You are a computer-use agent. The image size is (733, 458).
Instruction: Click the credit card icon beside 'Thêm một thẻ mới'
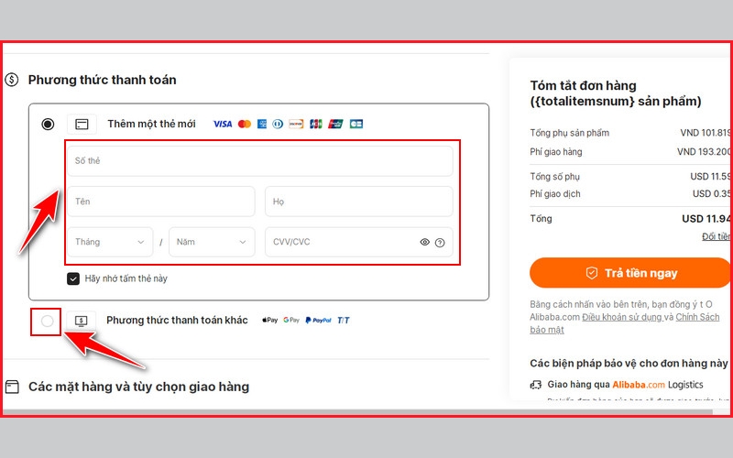pos(82,125)
